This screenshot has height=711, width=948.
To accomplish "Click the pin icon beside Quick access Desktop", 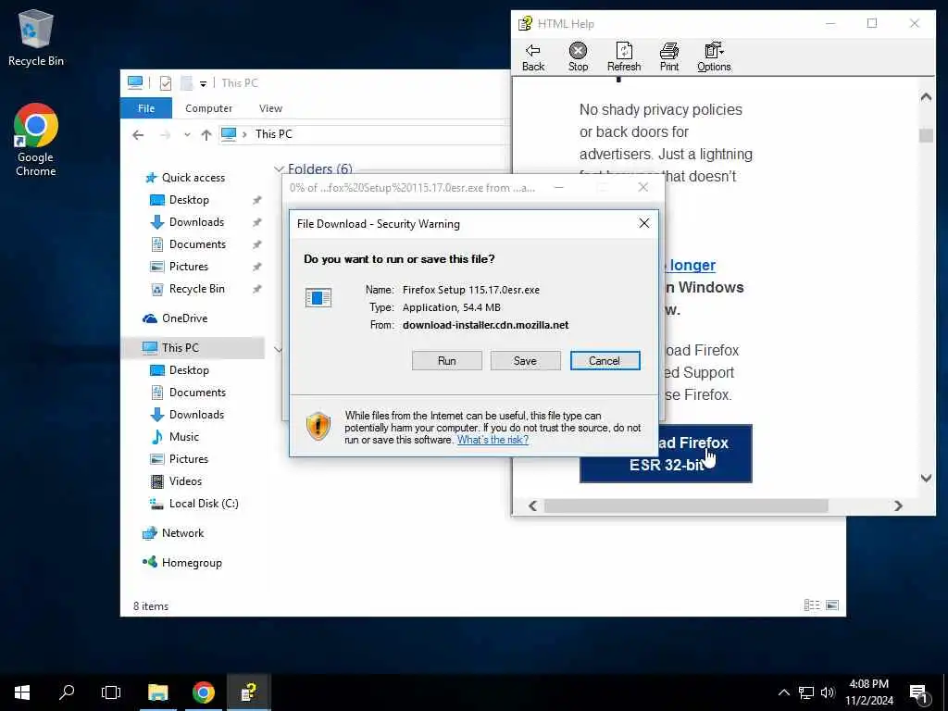I will coord(257,200).
